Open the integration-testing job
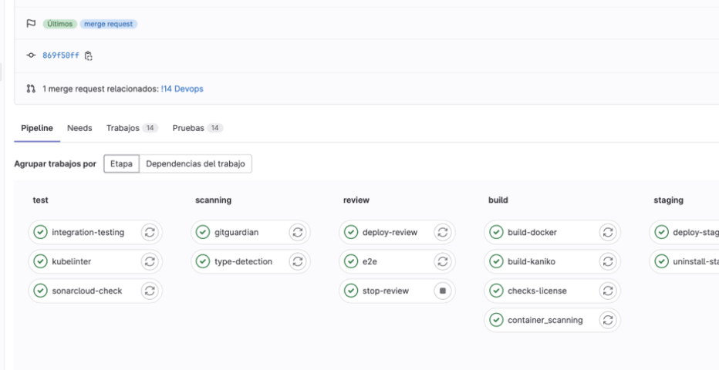The width and height of the screenshot is (719, 370). tap(88, 232)
